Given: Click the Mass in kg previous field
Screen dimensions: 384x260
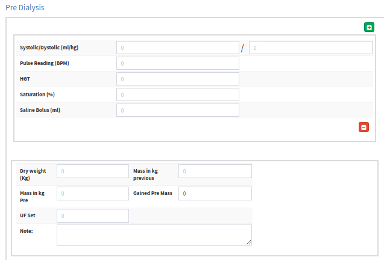Looking at the screenshot, I should pyautogui.click(x=215, y=172).
